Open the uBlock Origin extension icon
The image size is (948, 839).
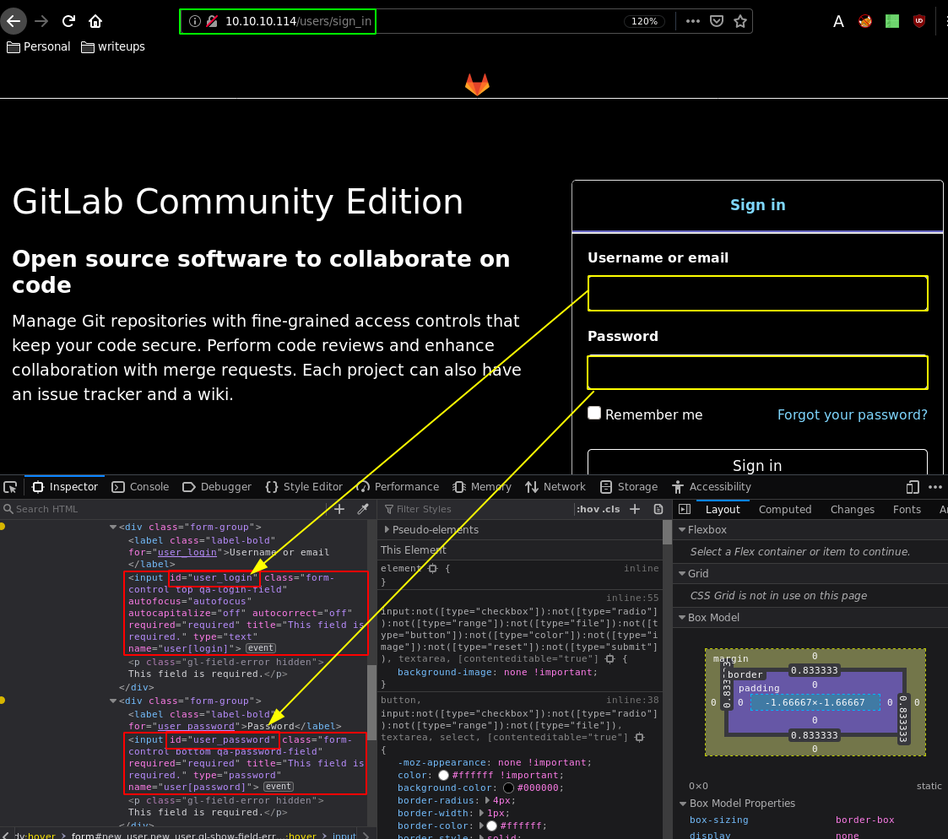pos(919,21)
